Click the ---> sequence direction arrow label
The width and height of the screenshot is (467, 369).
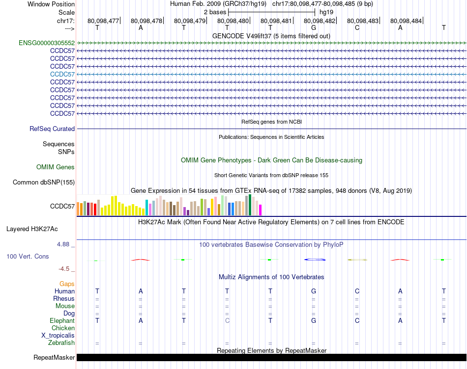coord(70,28)
